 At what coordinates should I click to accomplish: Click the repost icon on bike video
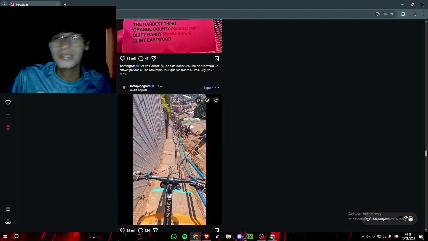click(x=198, y=100)
